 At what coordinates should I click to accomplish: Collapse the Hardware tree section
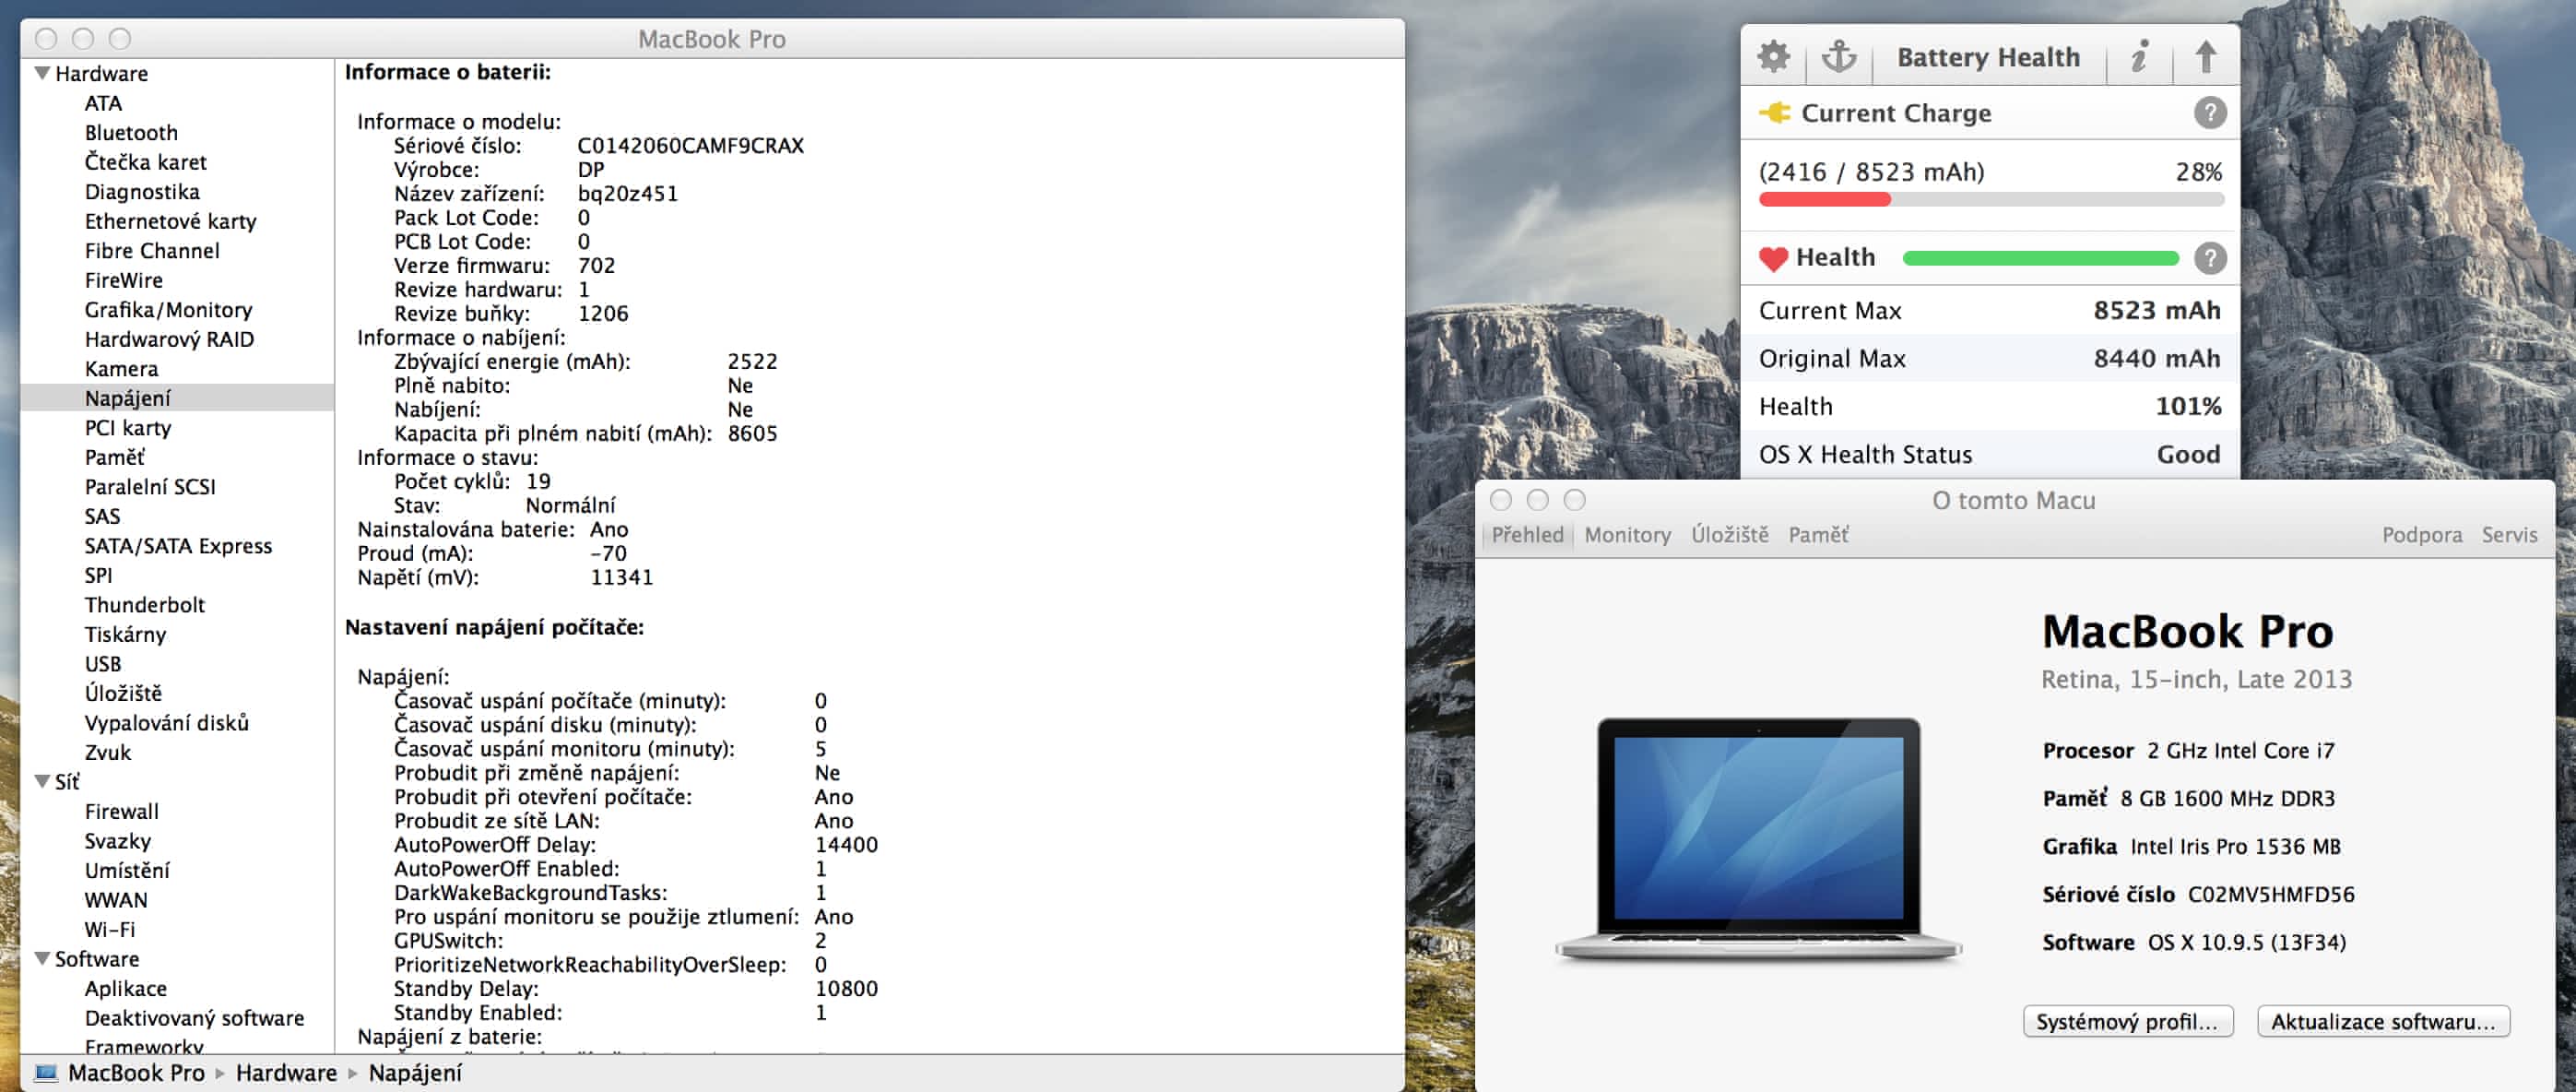coord(43,73)
